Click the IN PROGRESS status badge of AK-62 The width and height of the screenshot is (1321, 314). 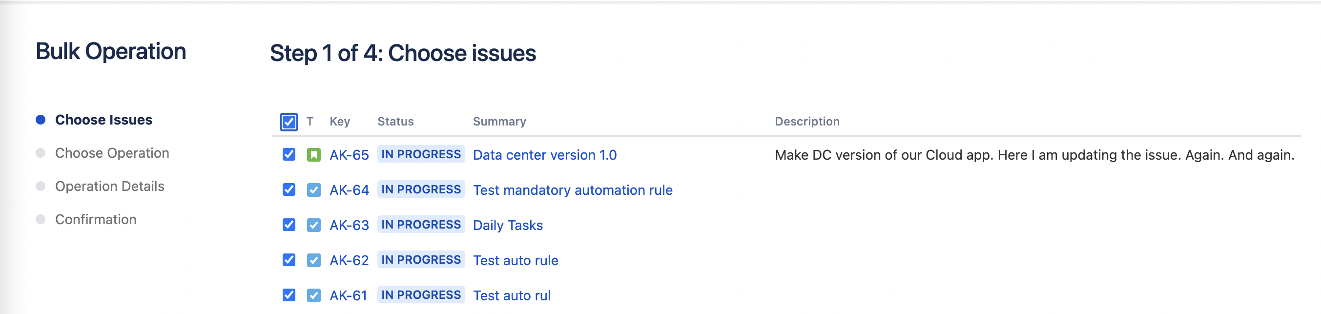click(x=421, y=260)
